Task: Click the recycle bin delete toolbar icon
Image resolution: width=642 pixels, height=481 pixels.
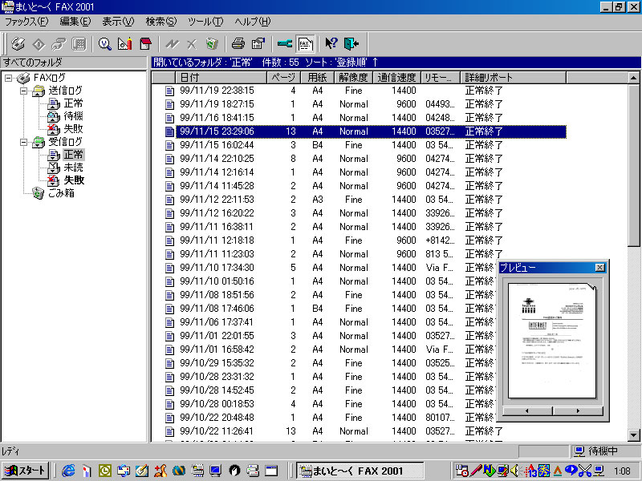Action: [x=211, y=43]
